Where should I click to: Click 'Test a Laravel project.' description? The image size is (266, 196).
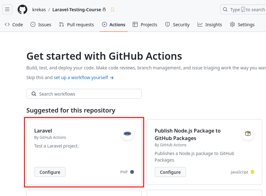tap(56, 146)
